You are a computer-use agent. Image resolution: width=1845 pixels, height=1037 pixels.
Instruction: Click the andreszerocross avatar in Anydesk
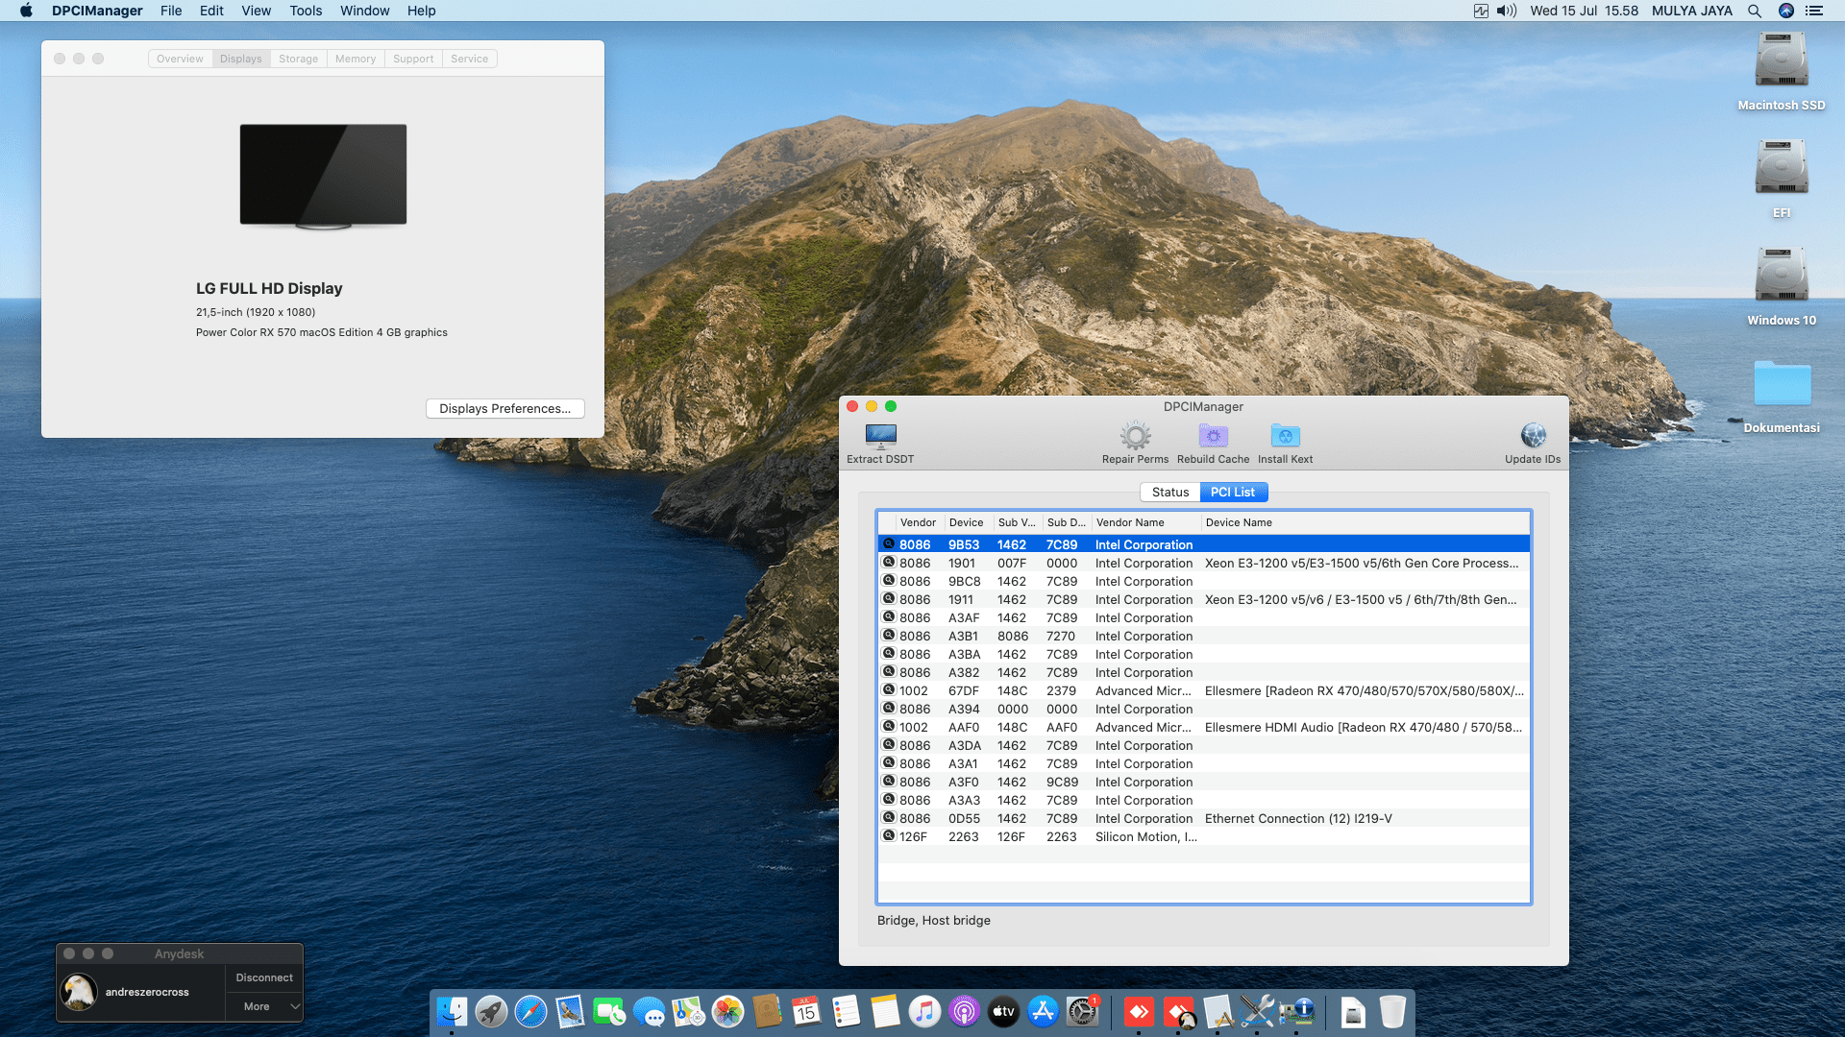point(79,992)
